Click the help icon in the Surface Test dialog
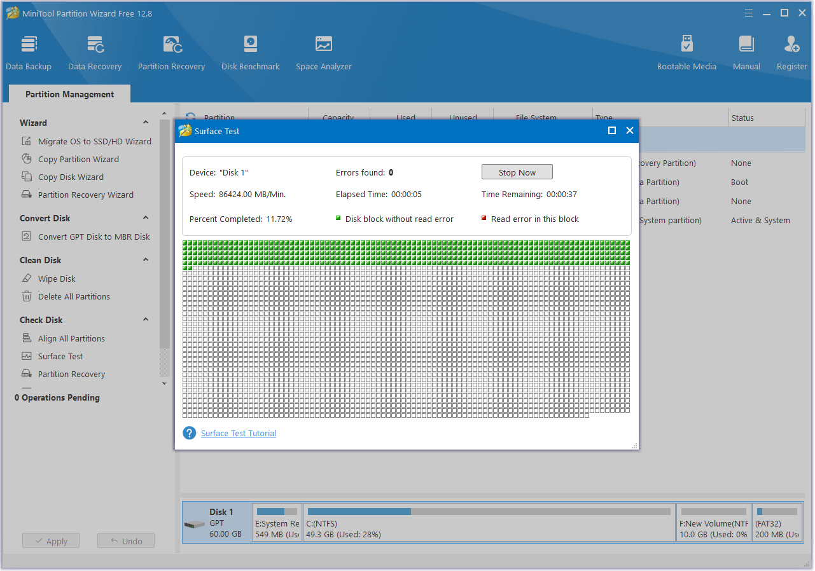 click(x=189, y=433)
